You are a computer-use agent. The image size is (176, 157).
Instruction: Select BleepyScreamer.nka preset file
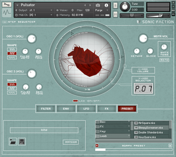(x=150, y=127)
